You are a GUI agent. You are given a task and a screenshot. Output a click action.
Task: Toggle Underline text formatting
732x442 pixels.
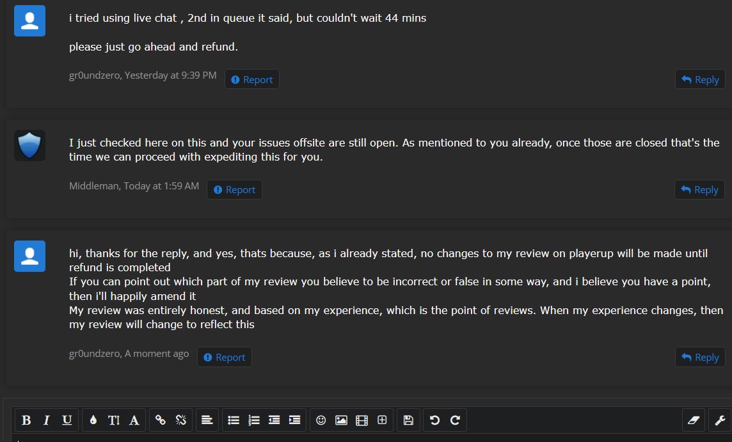coord(67,420)
